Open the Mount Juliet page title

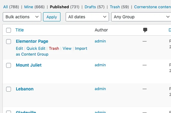29,65
